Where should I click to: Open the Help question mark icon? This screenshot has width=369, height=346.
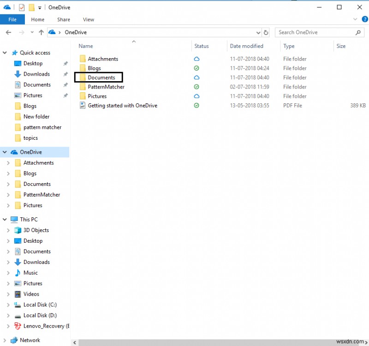[x=365, y=19]
